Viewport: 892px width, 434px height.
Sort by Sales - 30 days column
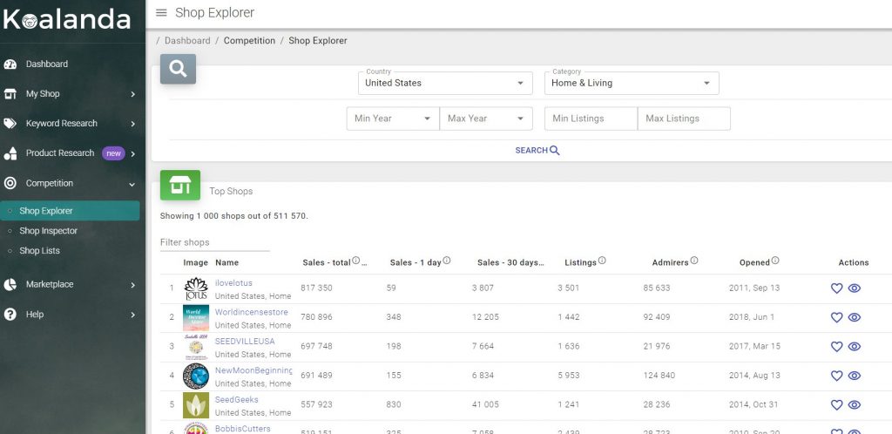pyautogui.click(x=510, y=263)
